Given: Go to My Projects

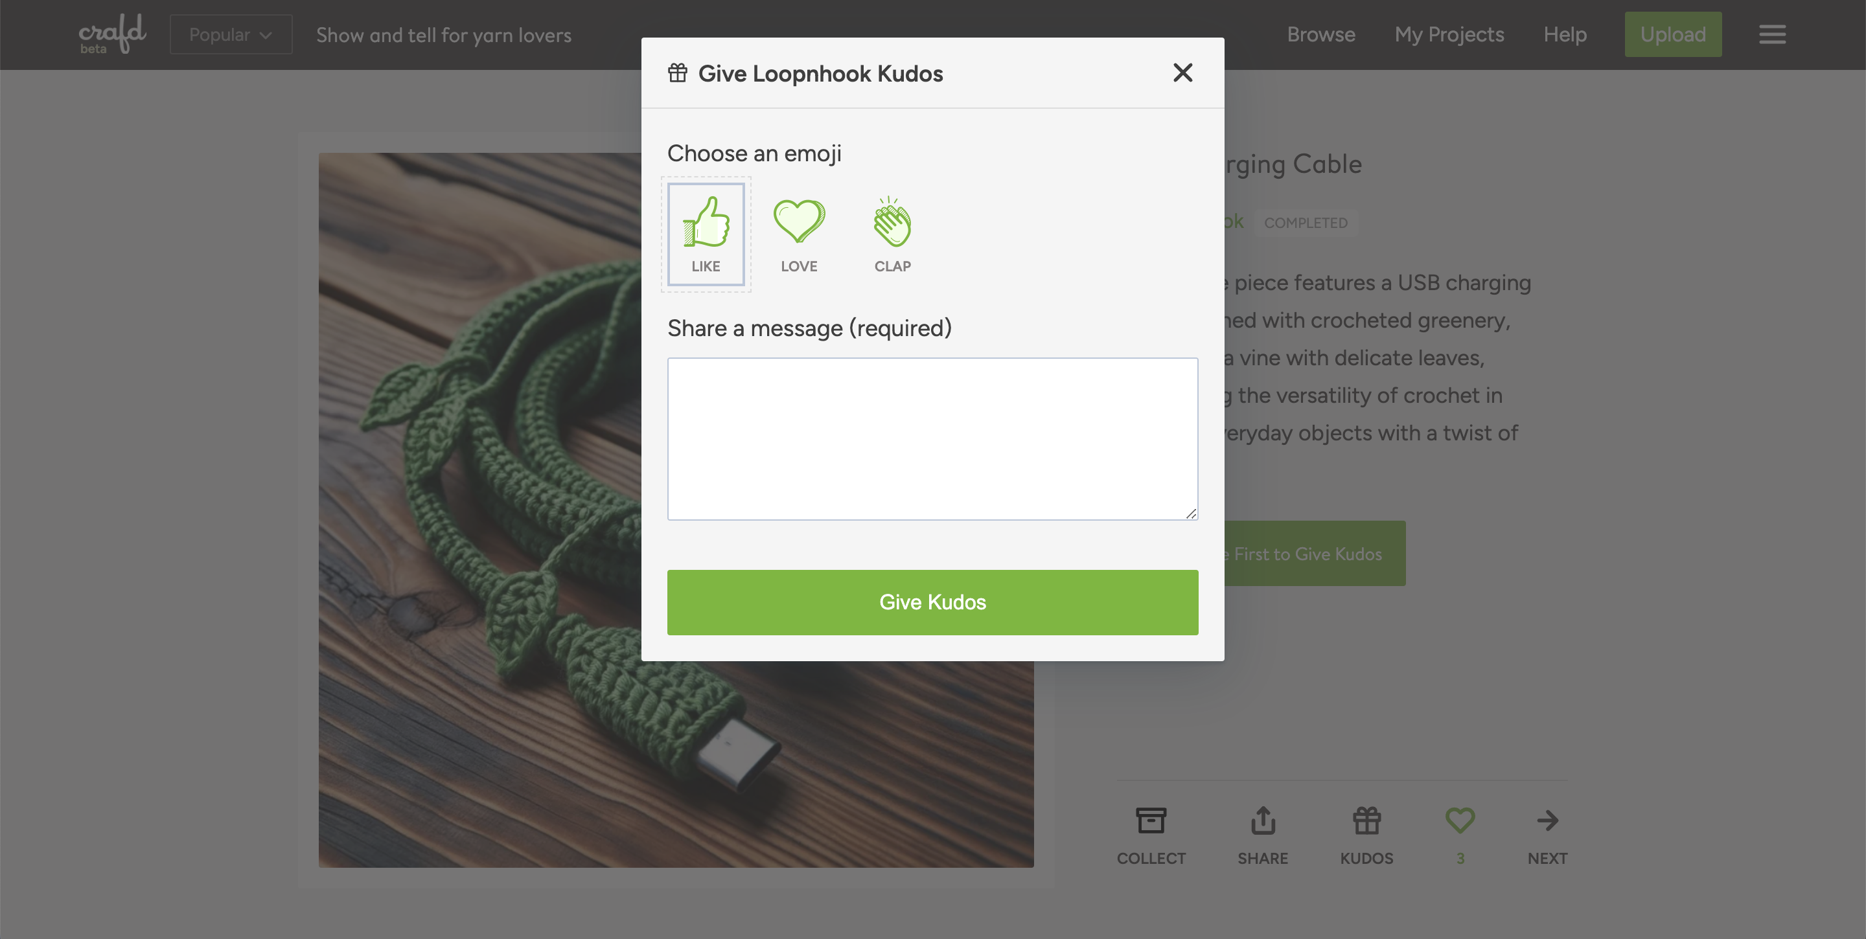Looking at the screenshot, I should click(1449, 34).
